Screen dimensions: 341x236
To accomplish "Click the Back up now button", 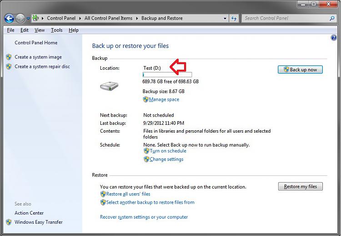I will (300, 70).
